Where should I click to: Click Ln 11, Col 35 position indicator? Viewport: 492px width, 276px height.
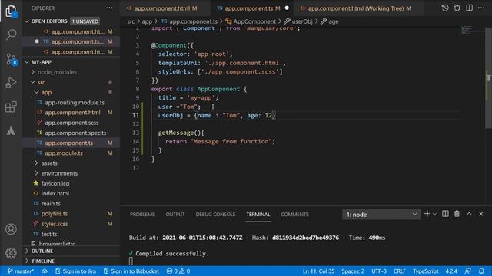318,271
